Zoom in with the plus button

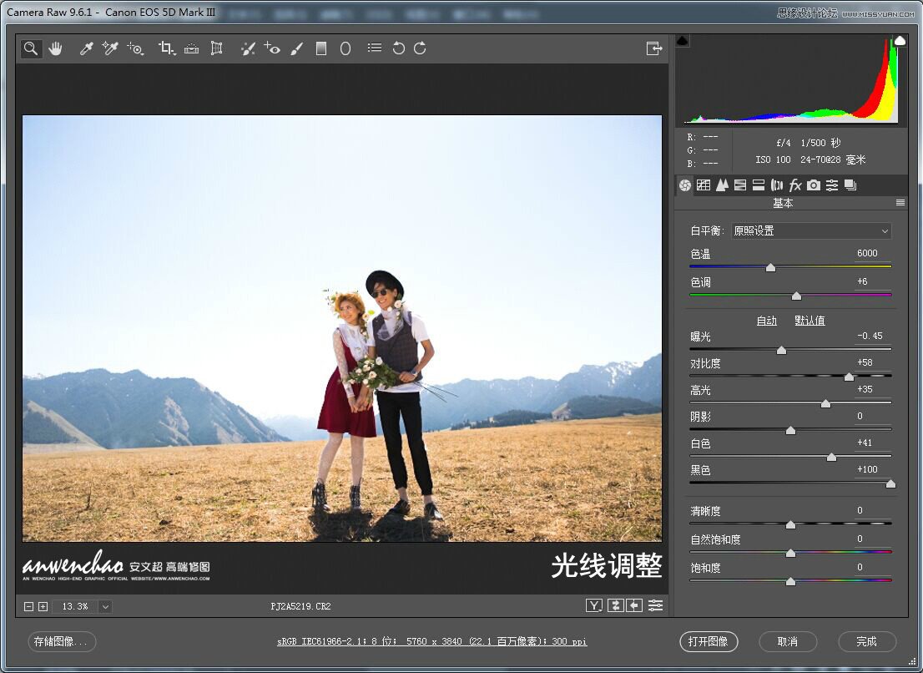pyautogui.click(x=43, y=606)
